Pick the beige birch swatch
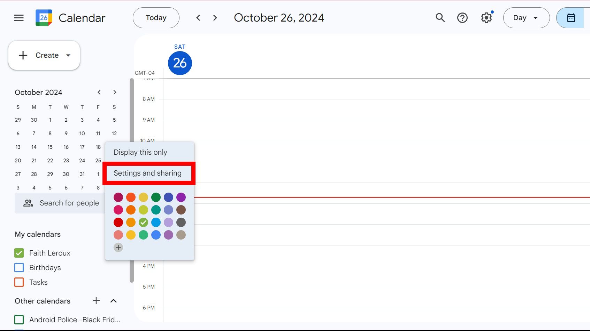Image resolution: width=590 pixels, height=331 pixels. coord(181,235)
